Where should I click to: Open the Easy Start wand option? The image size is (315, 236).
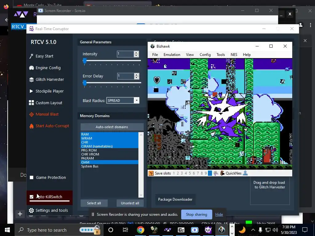tap(42, 56)
